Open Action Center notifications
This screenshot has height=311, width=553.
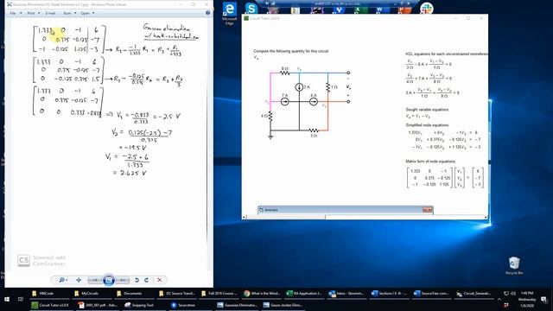544,300
